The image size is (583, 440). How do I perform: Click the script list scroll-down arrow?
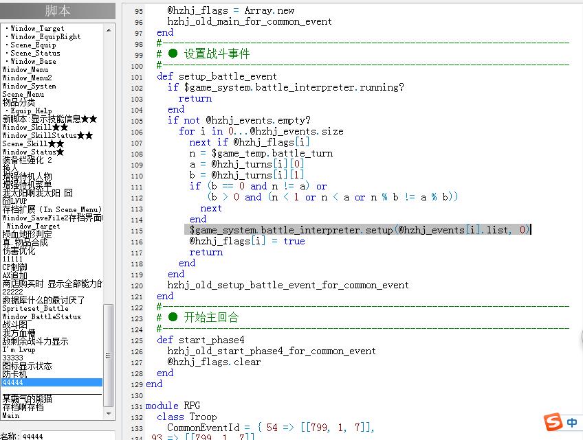pos(109,414)
